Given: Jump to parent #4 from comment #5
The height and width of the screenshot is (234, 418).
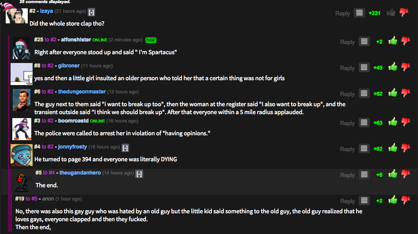Looking at the screenshot, I should [51, 173].
